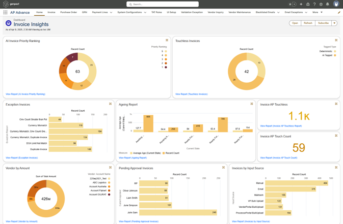Open the favorites list dropdown arrow

pyautogui.click(x=295, y=4)
